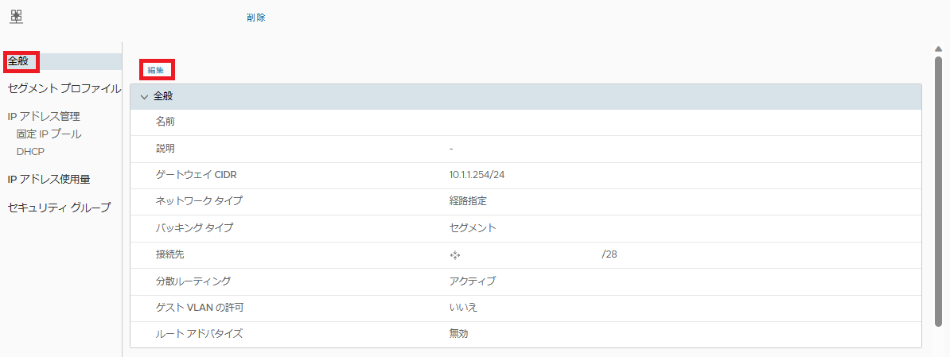The width and height of the screenshot is (950, 357).
Task: Click the edge gateway icon beside 接続先
Action: coord(455,255)
